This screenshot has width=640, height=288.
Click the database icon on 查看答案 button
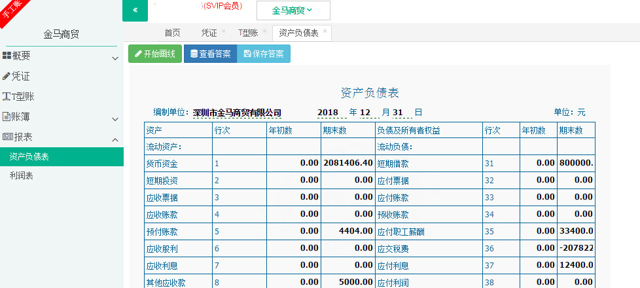click(x=193, y=54)
